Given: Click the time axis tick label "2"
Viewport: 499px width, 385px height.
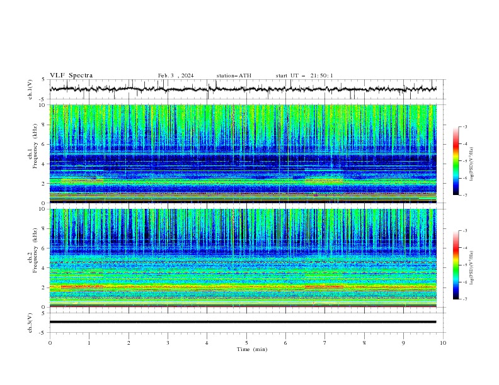Looking at the screenshot, I should click(129, 343).
